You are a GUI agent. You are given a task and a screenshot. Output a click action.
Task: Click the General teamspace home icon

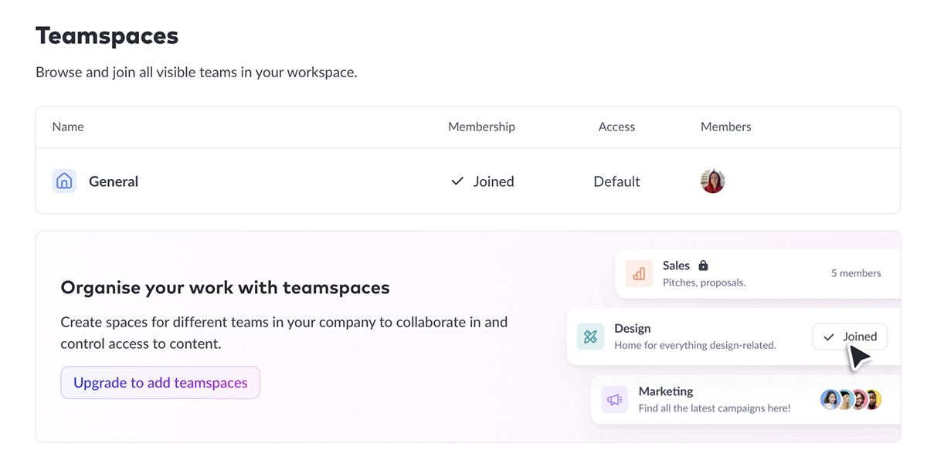(64, 181)
